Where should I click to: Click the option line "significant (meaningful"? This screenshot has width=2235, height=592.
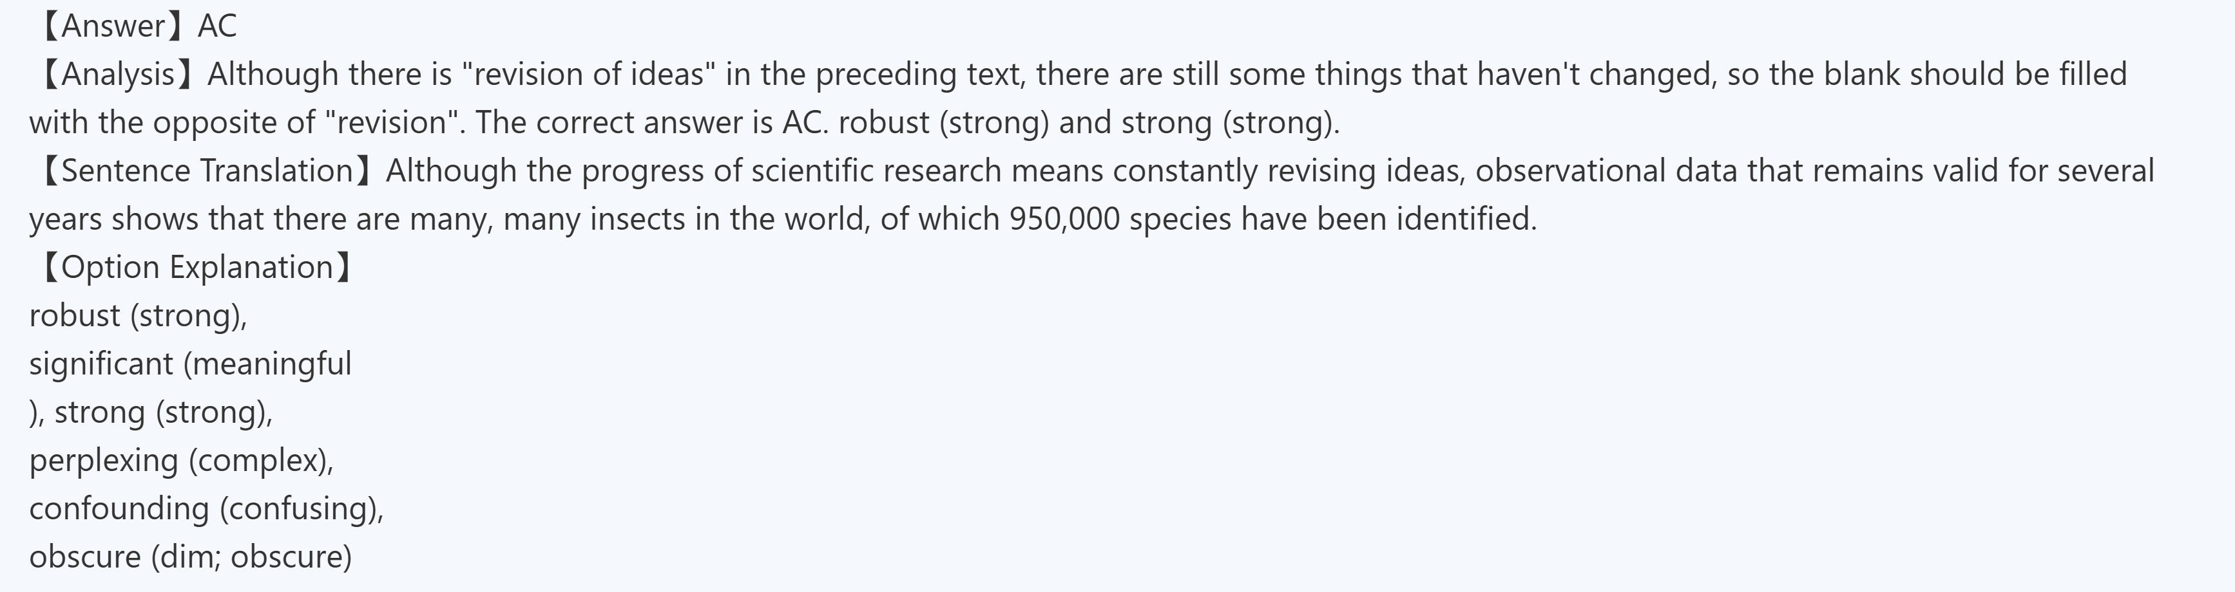(x=190, y=363)
